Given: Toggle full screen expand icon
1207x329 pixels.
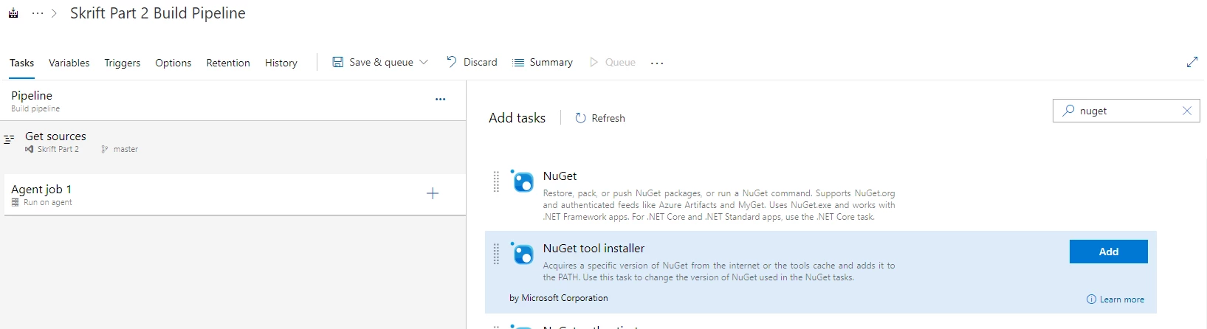Looking at the screenshot, I should coord(1191,62).
